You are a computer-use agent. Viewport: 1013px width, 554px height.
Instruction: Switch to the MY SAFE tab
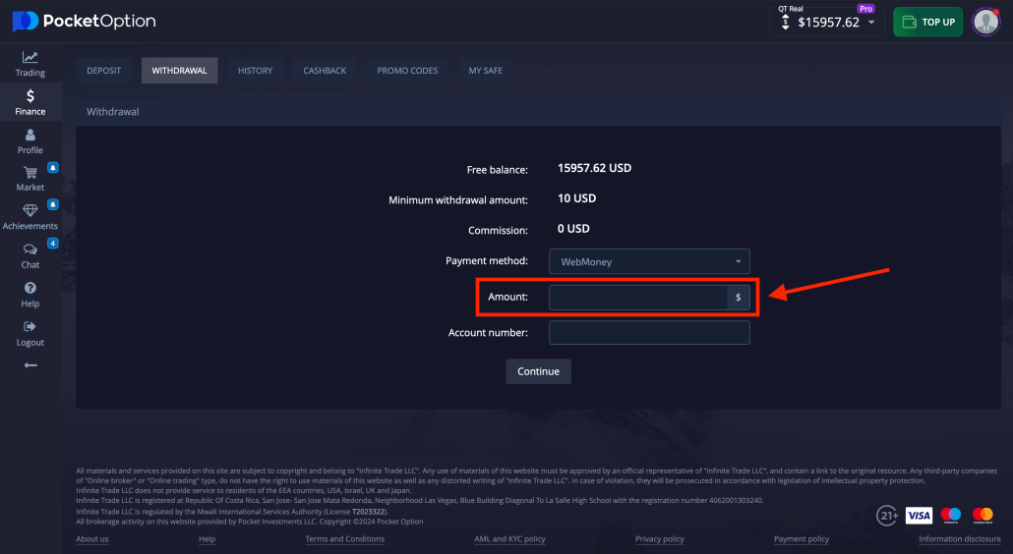486,71
